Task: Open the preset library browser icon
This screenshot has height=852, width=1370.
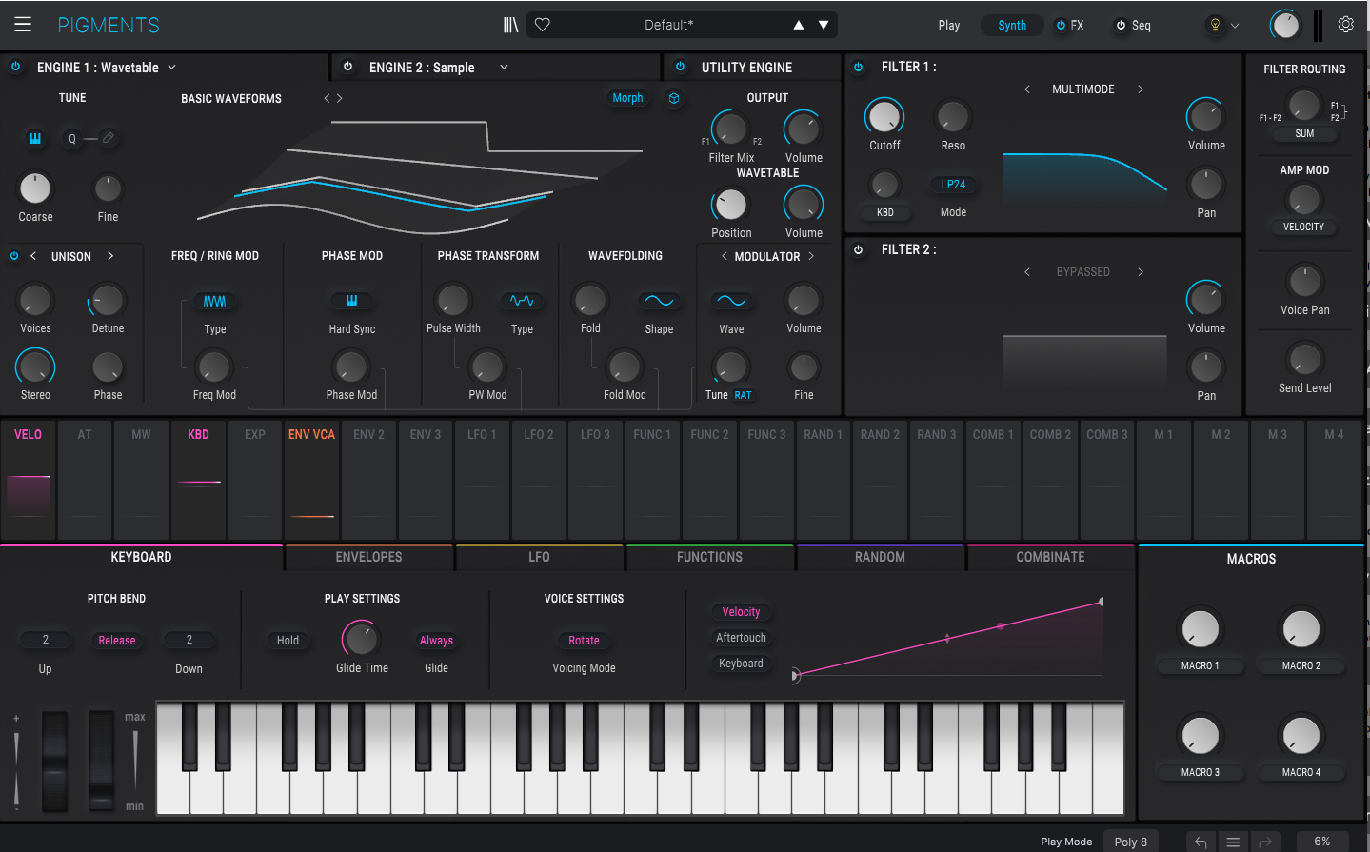Action: (511, 25)
